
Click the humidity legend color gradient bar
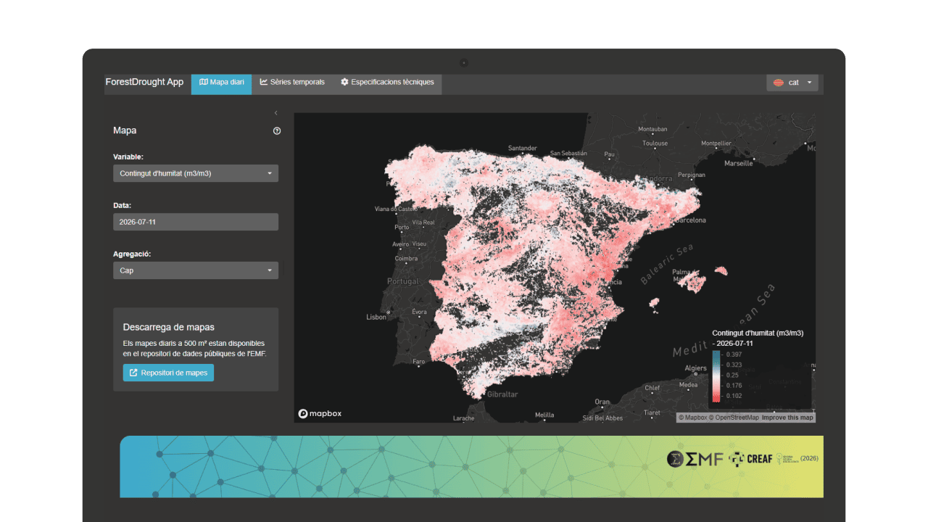point(716,376)
